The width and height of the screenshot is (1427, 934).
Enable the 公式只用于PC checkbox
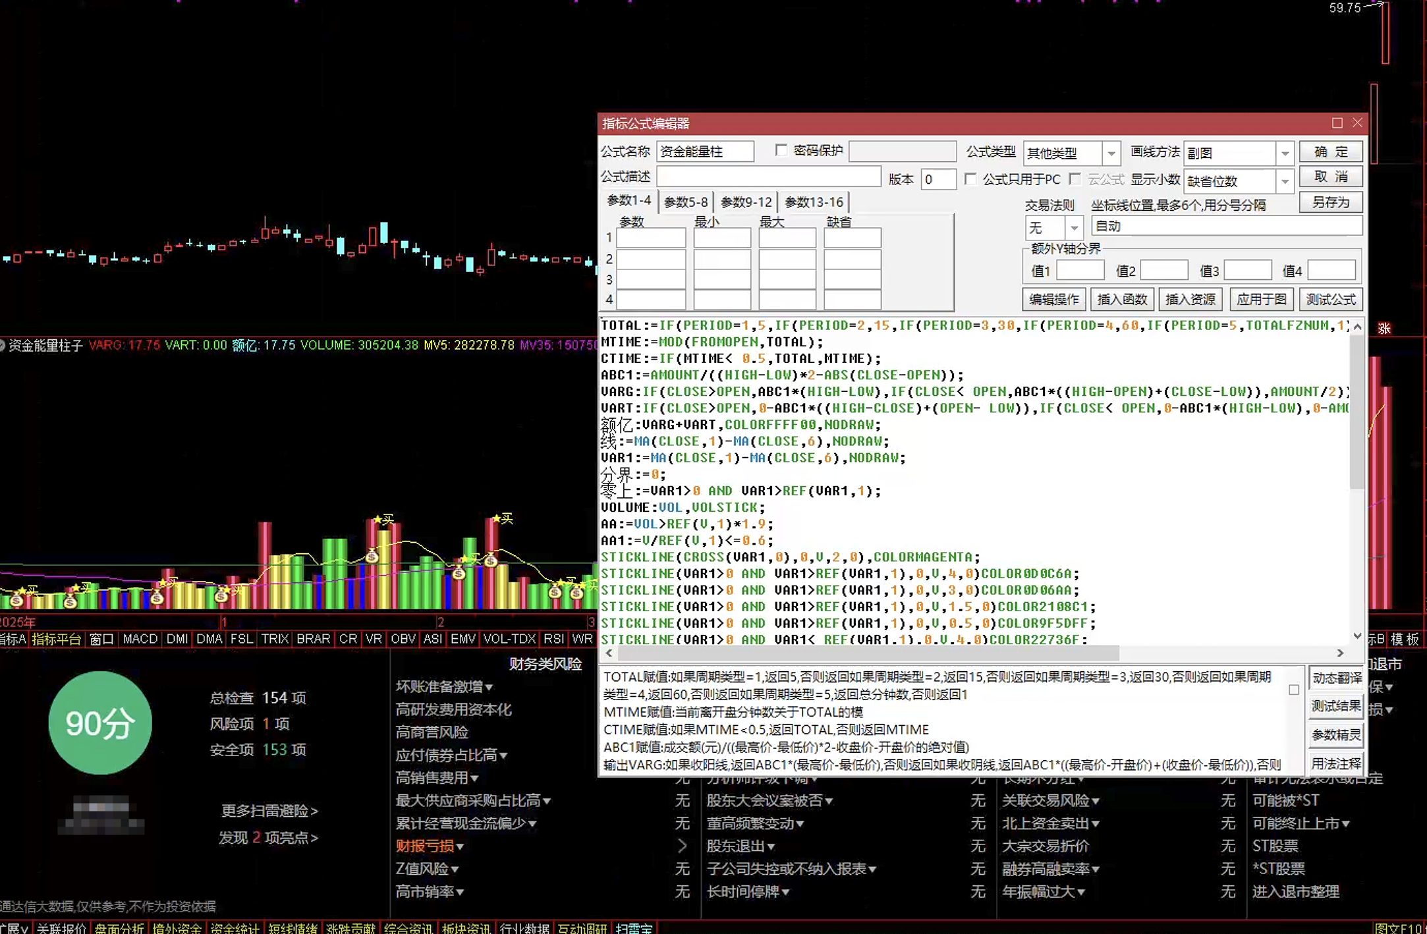tap(970, 179)
